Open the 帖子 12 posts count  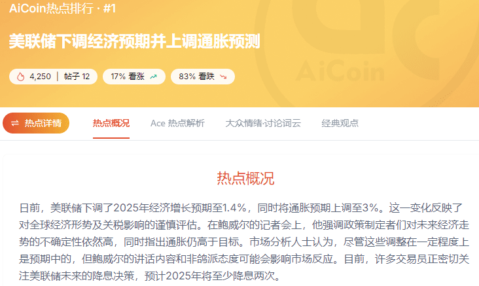click(x=77, y=77)
